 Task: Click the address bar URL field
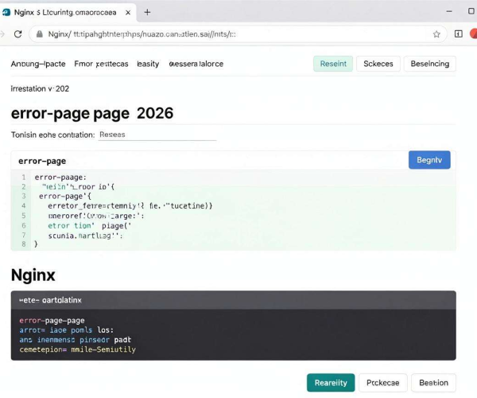237,34
